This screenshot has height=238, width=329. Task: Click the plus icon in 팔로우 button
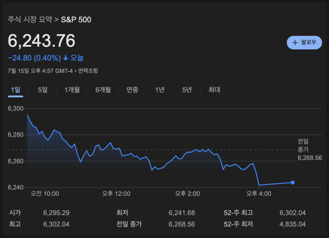295,43
